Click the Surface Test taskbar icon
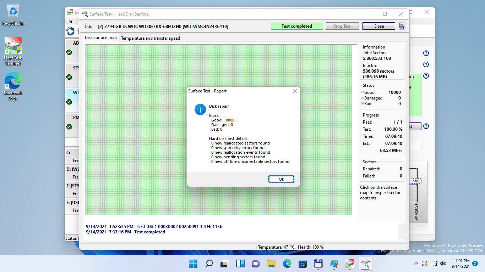485x272 pixels. (365, 263)
